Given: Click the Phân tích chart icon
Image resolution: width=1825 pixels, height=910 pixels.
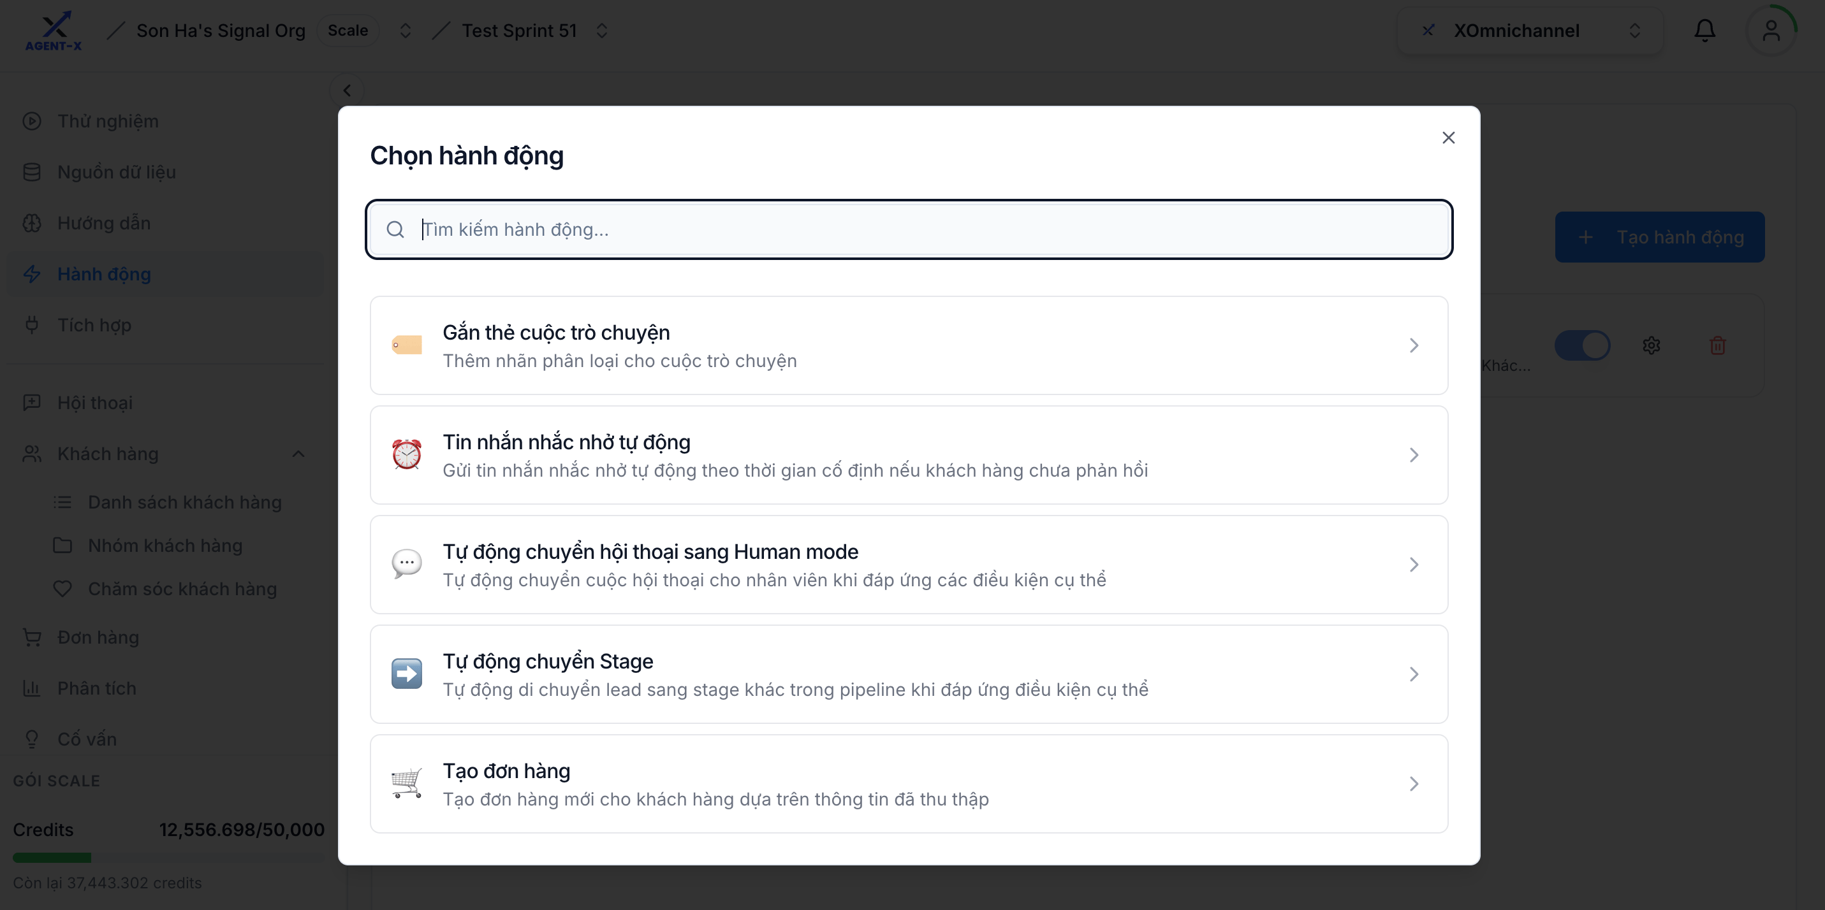Looking at the screenshot, I should 32,688.
